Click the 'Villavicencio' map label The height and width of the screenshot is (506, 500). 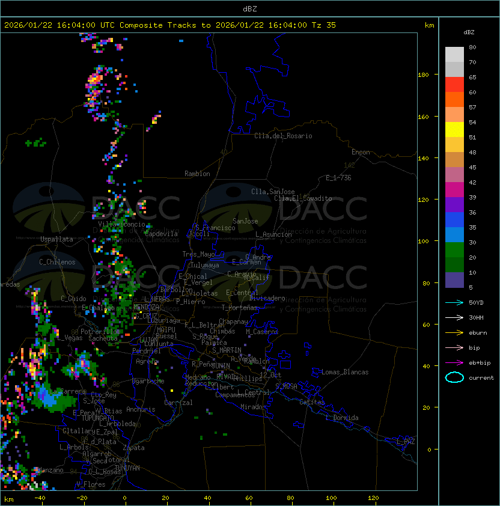click(121, 224)
